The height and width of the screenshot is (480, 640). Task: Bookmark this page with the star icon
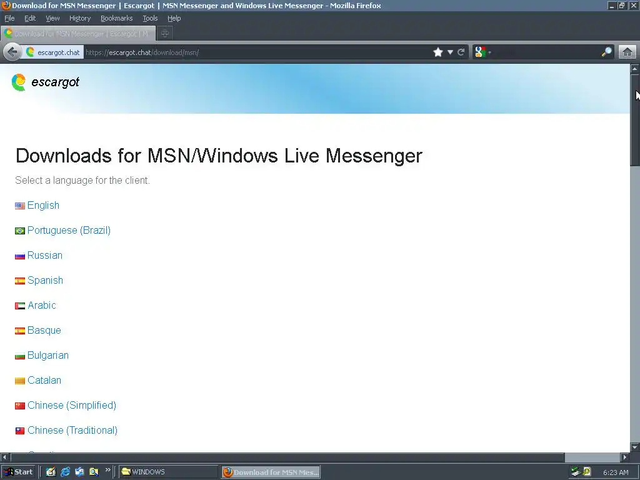point(438,52)
